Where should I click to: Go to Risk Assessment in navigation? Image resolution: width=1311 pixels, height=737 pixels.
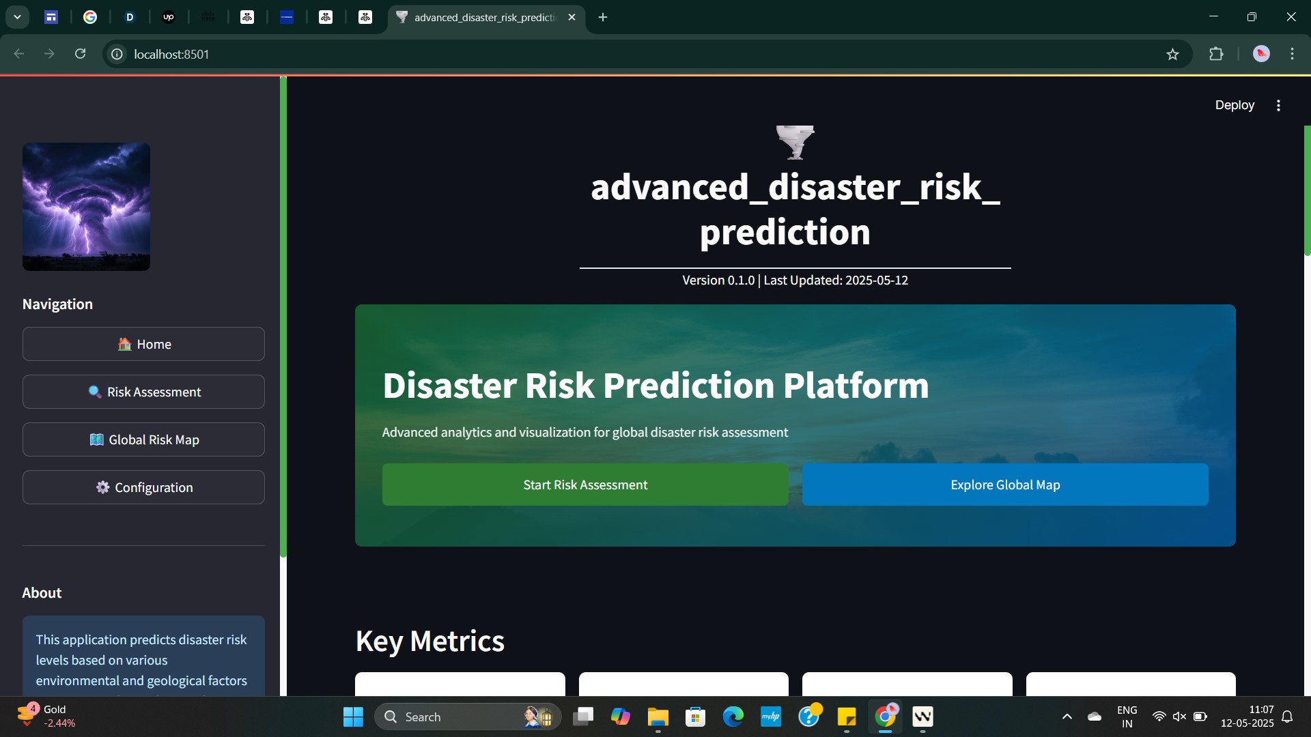pyautogui.click(x=143, y=392)
